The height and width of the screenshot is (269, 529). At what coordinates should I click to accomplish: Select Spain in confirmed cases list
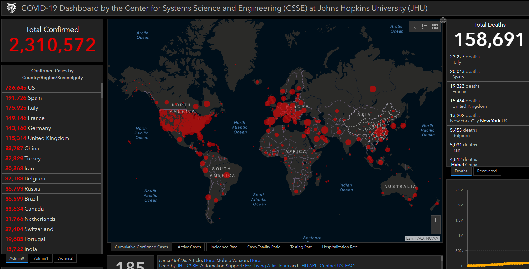coord(52,98)
